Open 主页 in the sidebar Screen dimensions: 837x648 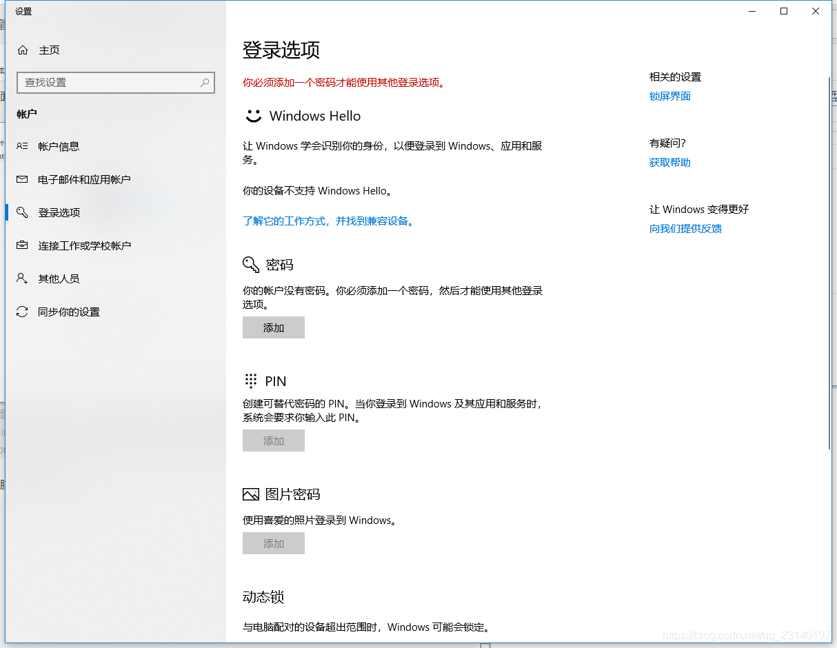point(116,50)
